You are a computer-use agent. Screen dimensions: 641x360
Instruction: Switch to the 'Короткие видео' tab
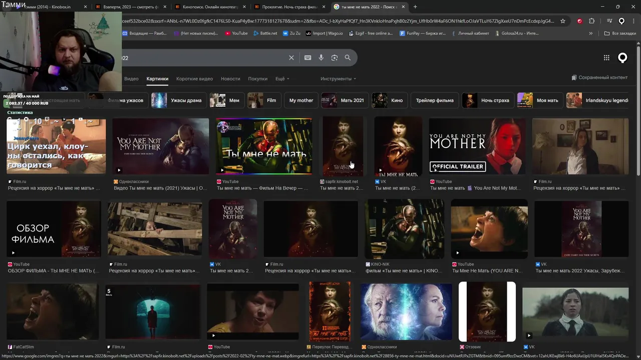pos(194,78)
